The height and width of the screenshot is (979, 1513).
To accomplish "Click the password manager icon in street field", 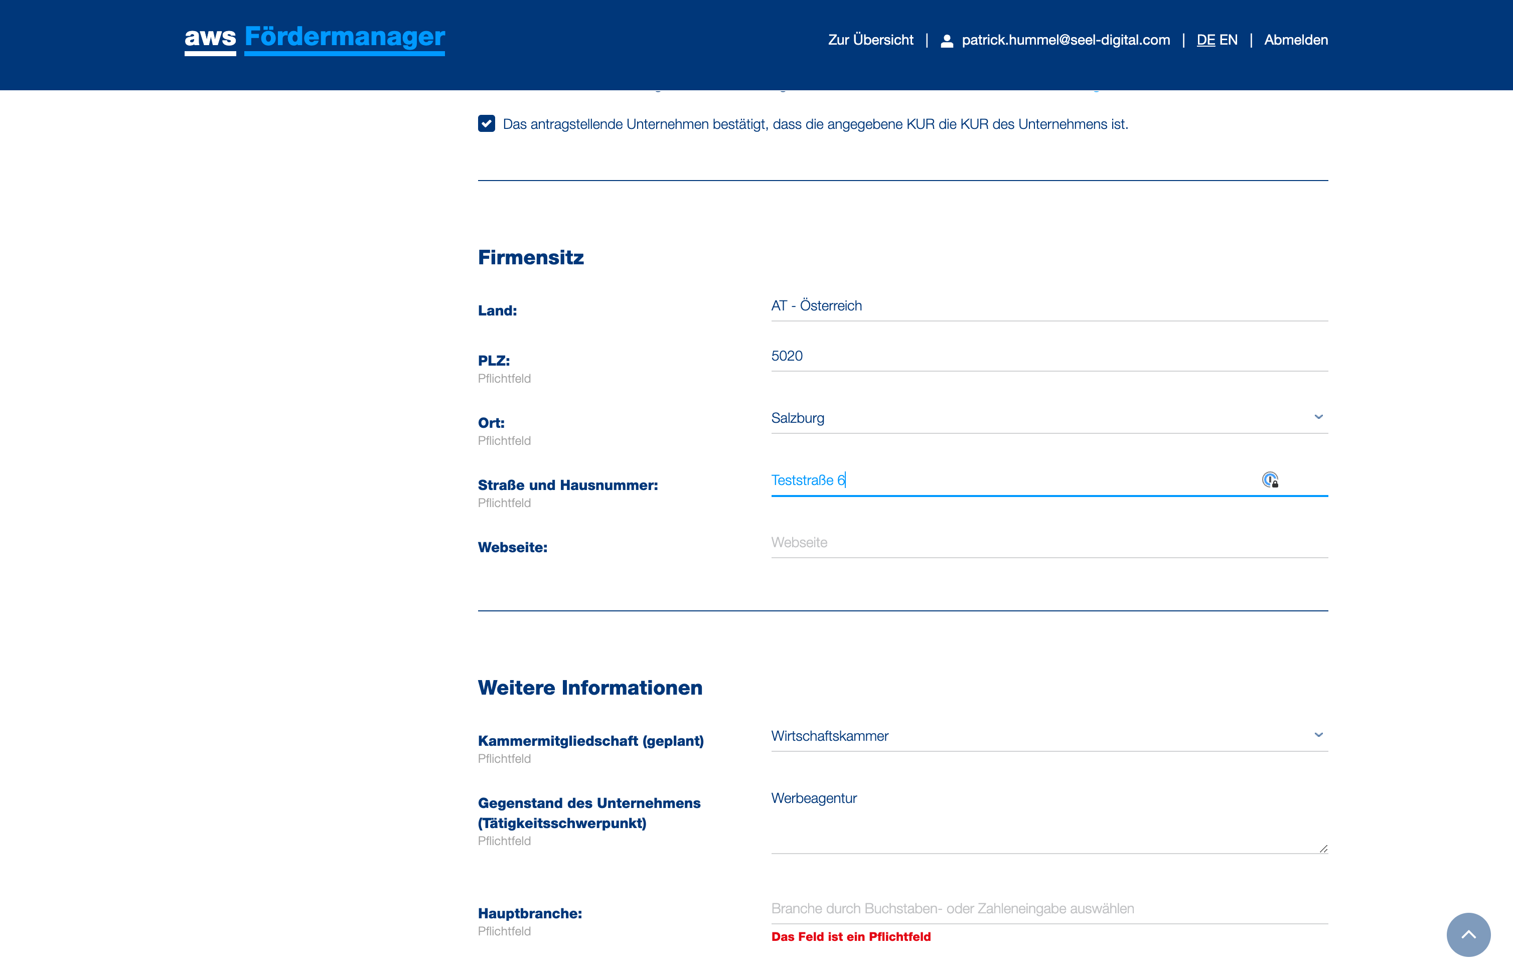I will (1270, 480).
